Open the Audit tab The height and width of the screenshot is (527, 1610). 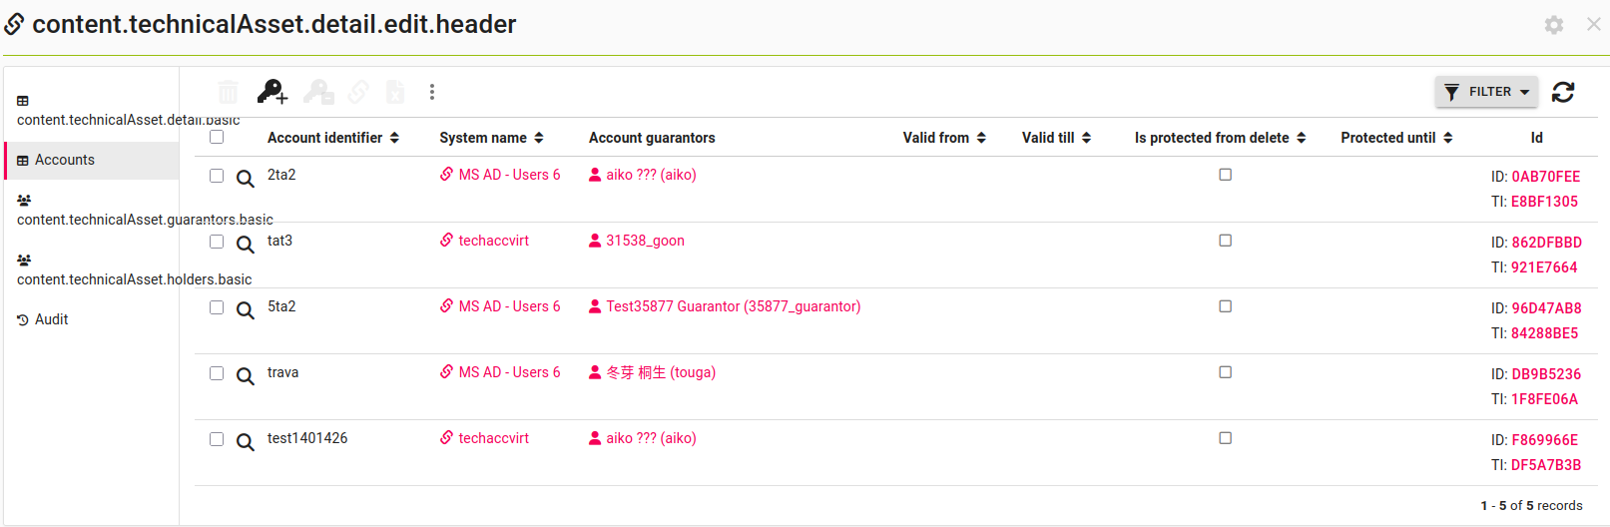click(51, 319)
